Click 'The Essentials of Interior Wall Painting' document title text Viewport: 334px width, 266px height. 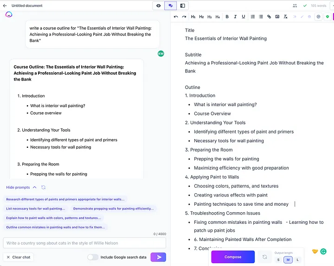click(x=226, y=38)
